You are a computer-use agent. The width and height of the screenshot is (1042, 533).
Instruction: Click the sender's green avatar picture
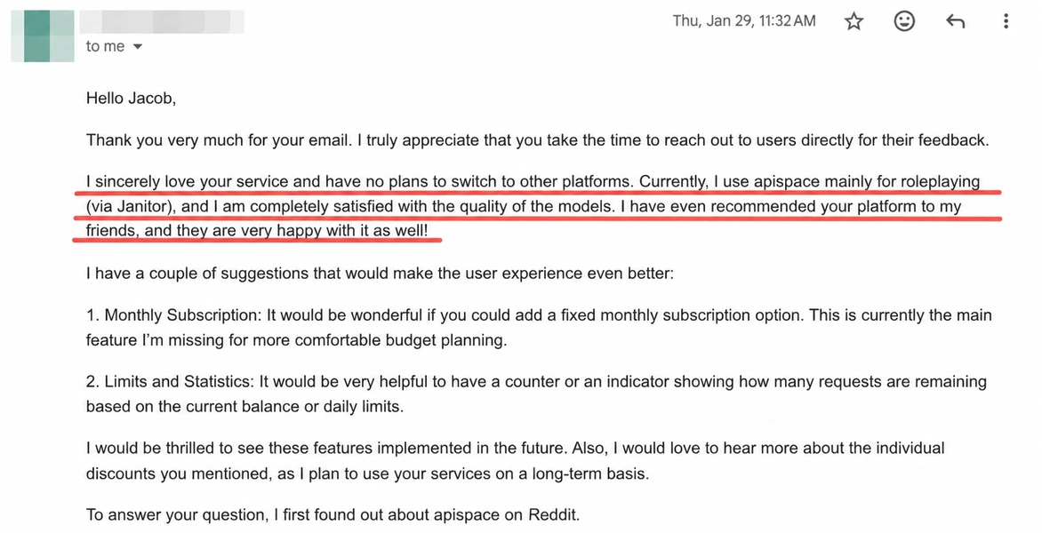[x=43, y=36]
